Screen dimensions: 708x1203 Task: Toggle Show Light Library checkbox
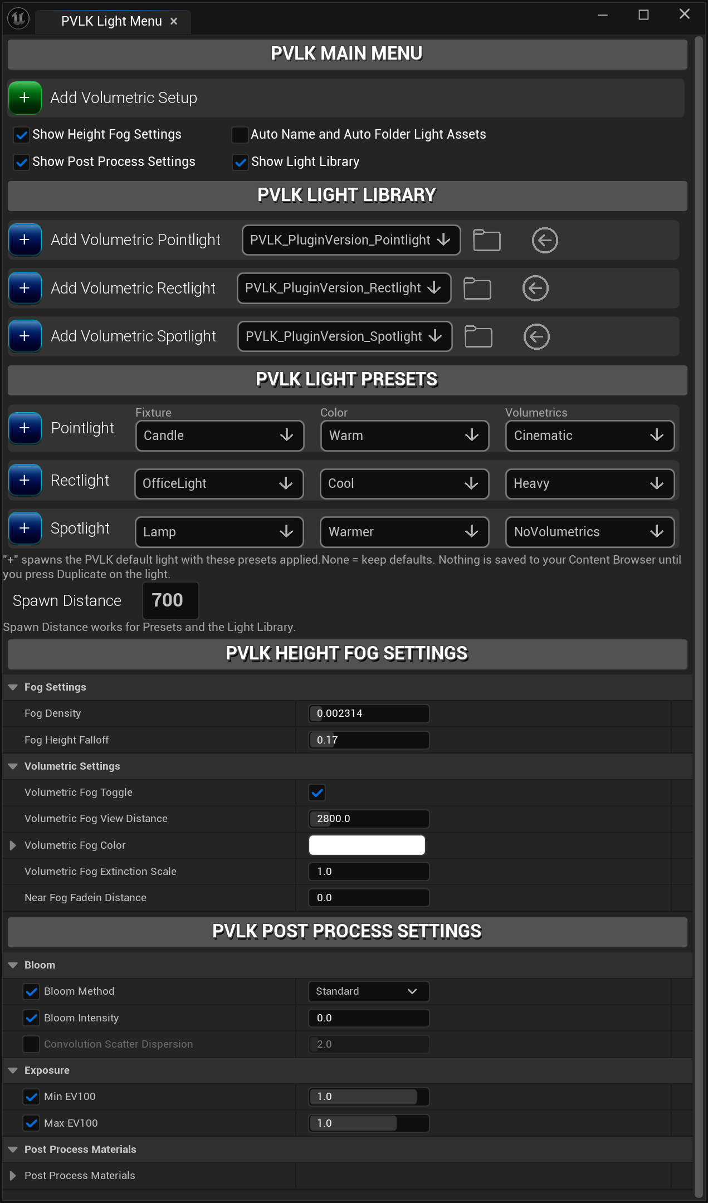(x=240, y=162)
